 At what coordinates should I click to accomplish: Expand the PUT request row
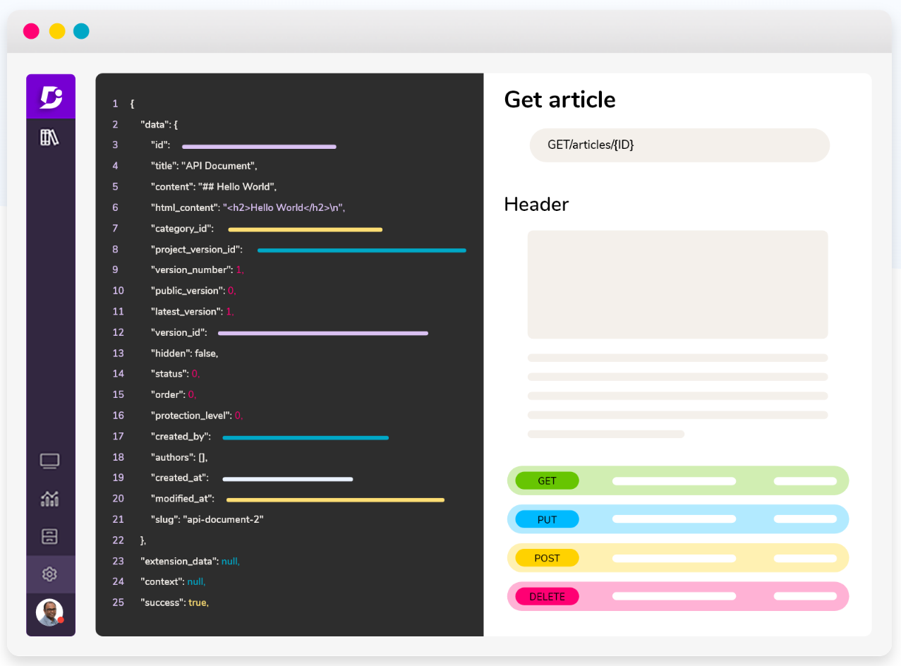(677, 519)
